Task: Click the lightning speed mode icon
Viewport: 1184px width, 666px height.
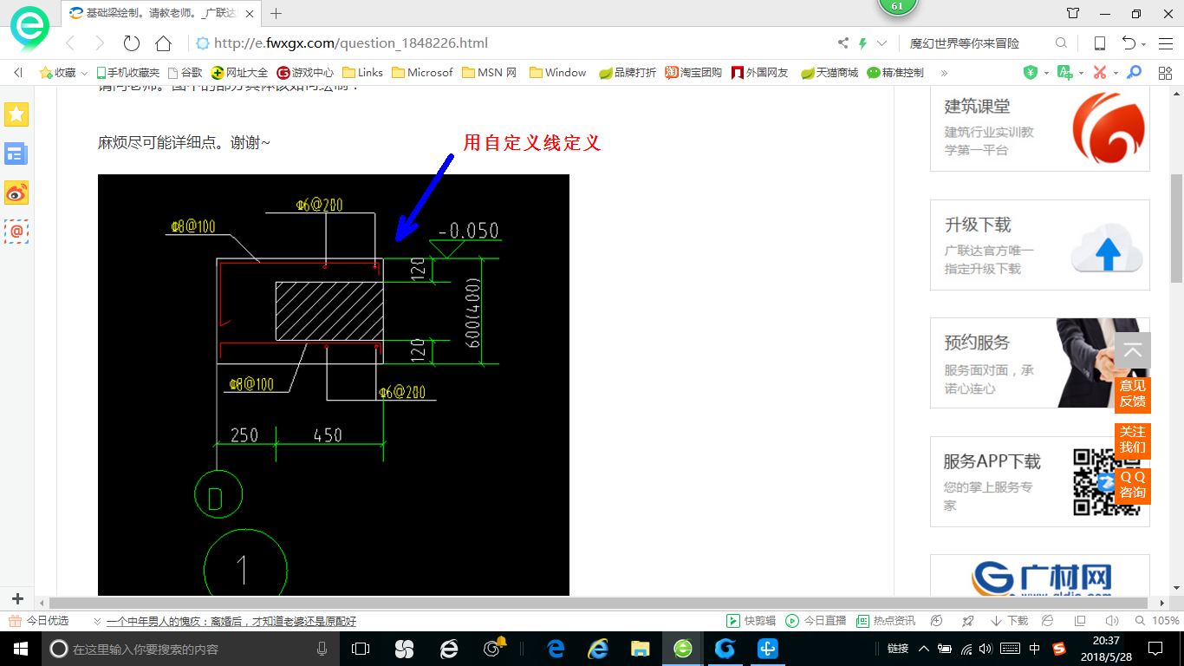Action: click(x=862, y=43)
